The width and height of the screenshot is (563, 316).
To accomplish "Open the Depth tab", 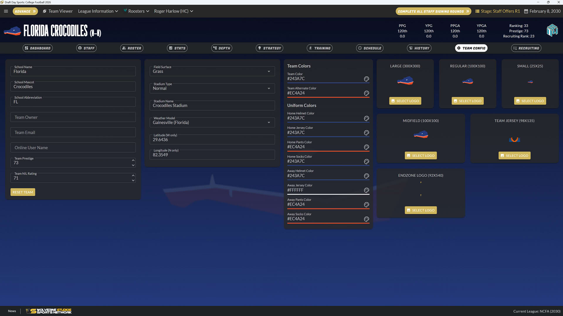I will [222, 48].
